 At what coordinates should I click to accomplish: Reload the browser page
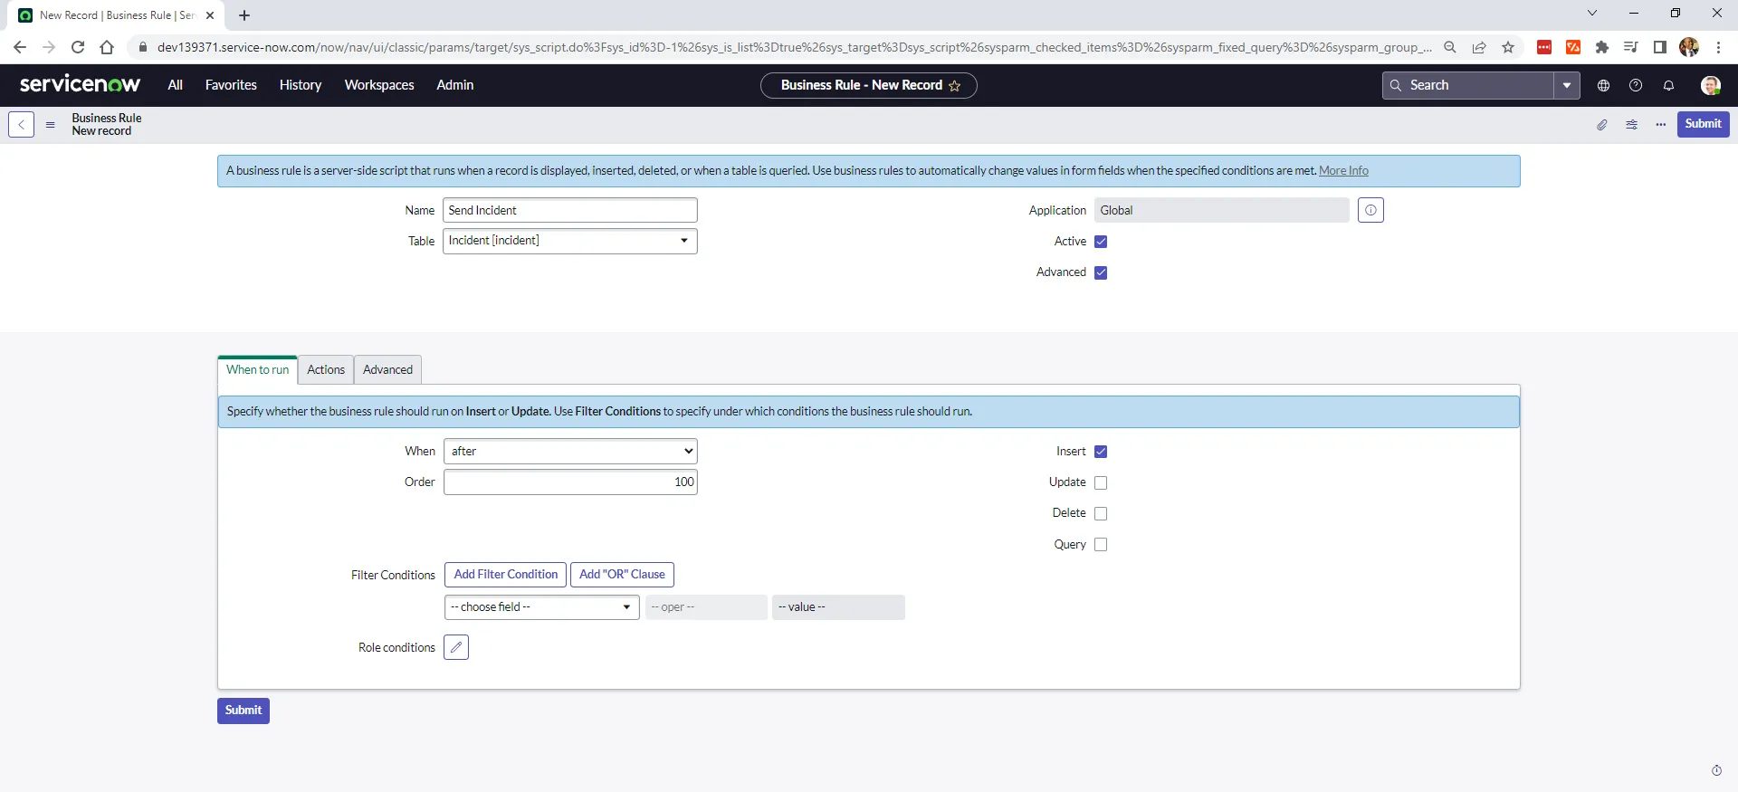pos(78,47)
